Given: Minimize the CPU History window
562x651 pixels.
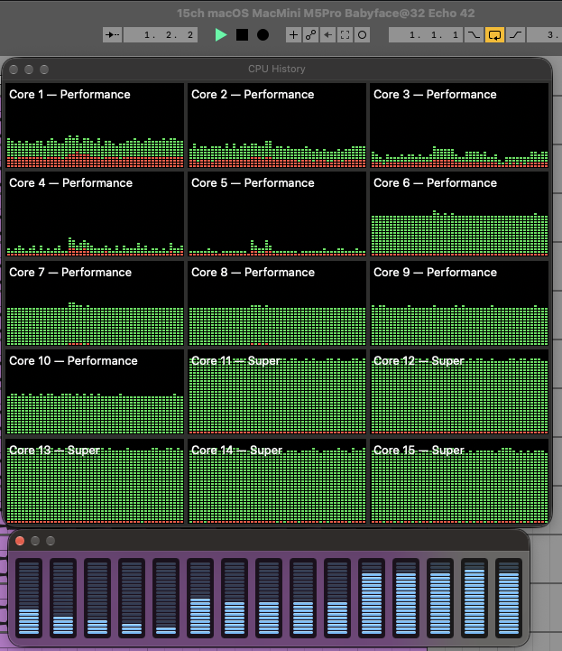Looking at the screenshot, I should pos(29,70).
